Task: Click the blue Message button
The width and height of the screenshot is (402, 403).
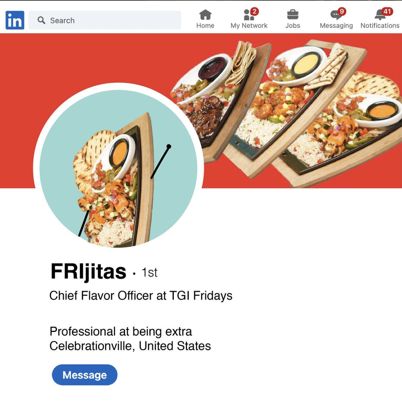Action: (x=85, y=375)
